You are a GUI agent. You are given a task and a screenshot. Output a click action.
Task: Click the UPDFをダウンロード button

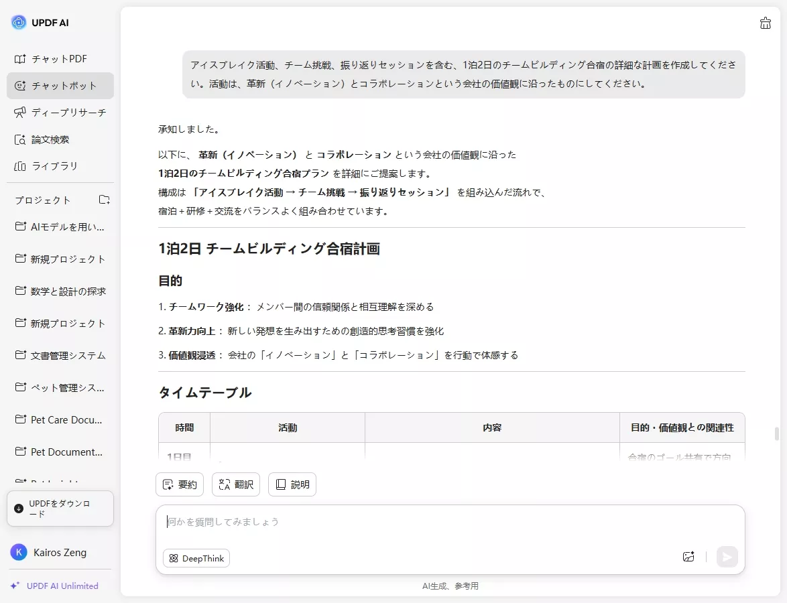pyautogui.click(x=60, y=509)
